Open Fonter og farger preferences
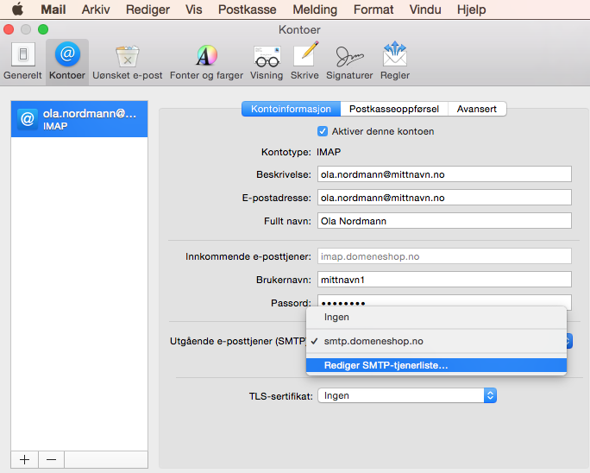590x473 pixels. [x=206, y=60]
